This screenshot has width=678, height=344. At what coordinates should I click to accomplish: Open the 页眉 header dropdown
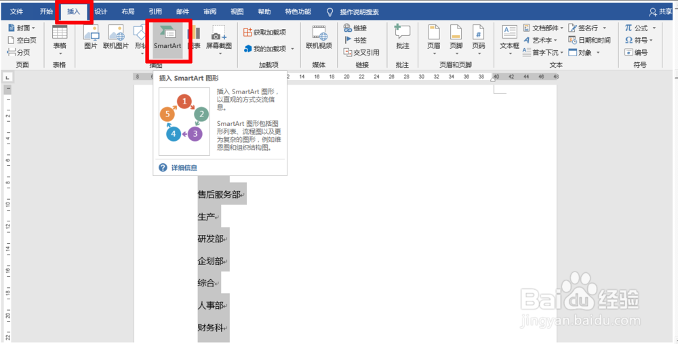pos(434,41)
